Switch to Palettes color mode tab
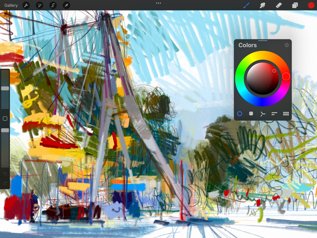Viewport: 317px width, 238px height. pos(286,113)
